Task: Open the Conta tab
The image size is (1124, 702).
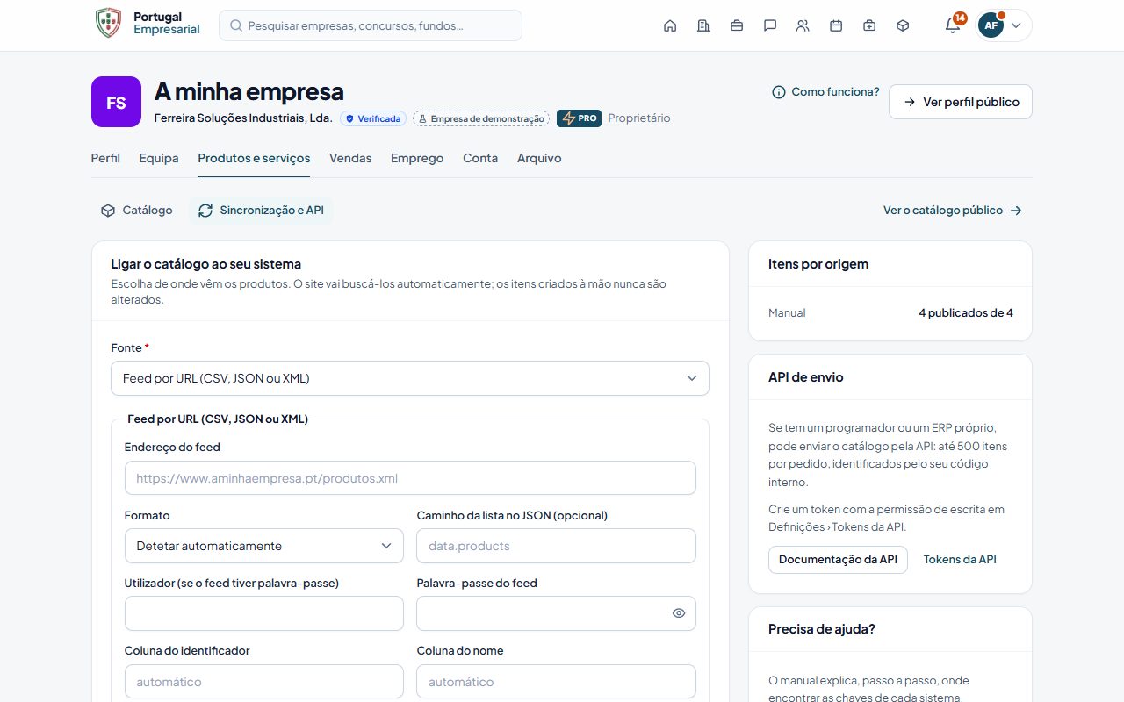Action: click(480, 158)
